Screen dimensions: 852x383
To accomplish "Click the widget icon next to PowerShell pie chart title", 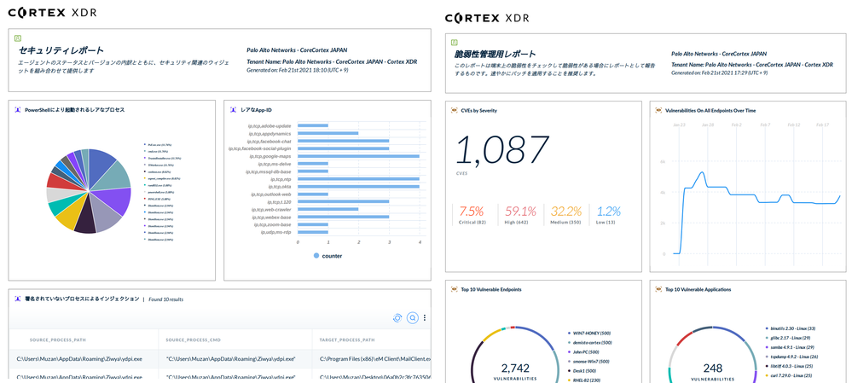I will (x=18, y=110).
